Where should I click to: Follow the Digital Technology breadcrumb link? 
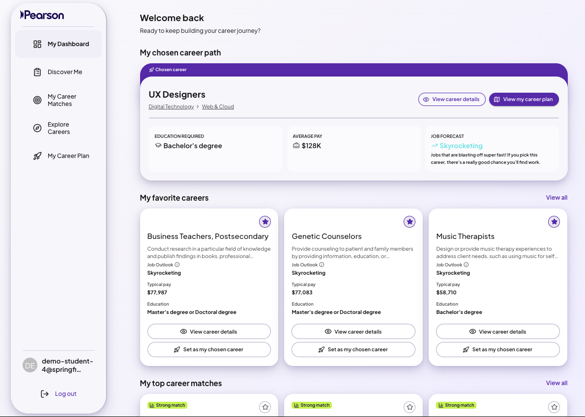coord(171,106)
